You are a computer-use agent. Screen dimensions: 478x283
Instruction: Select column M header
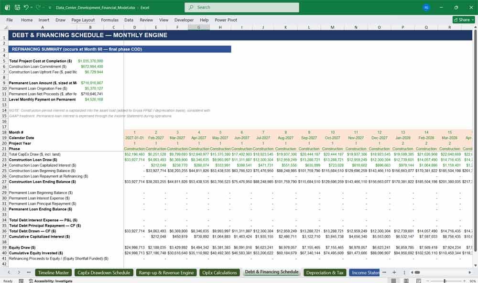(332, 27)
